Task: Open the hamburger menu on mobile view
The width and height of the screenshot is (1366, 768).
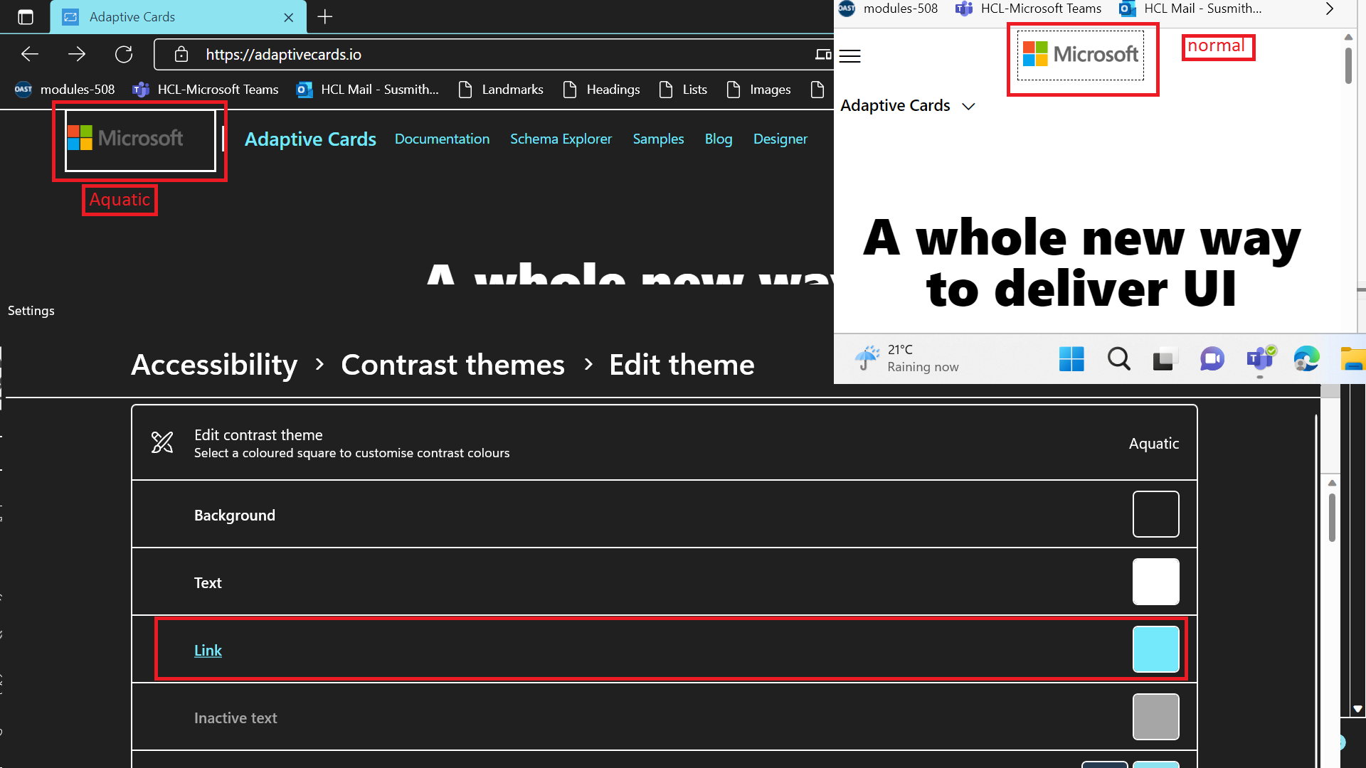Action: click(850, 56)
